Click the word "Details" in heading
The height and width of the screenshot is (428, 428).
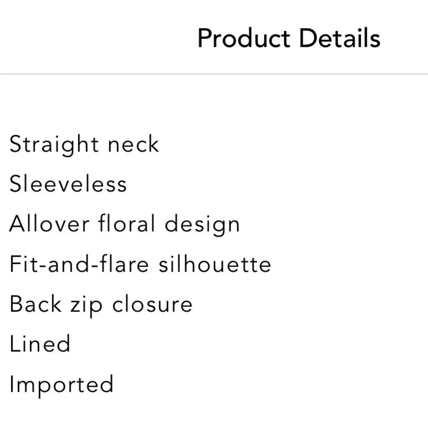(339, 38)
